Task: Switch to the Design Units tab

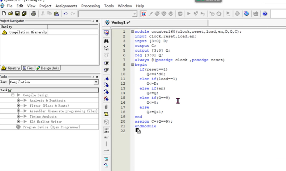Action: [x=48, y=68]
